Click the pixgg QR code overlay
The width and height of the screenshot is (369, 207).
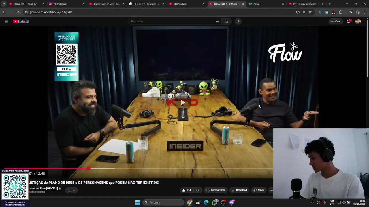15,186
